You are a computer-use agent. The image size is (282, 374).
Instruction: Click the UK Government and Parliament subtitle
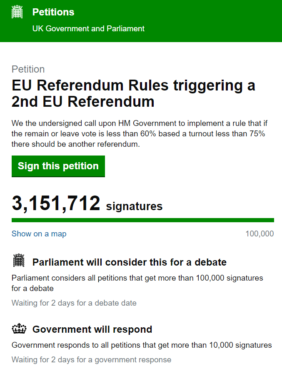coord(88,29)
